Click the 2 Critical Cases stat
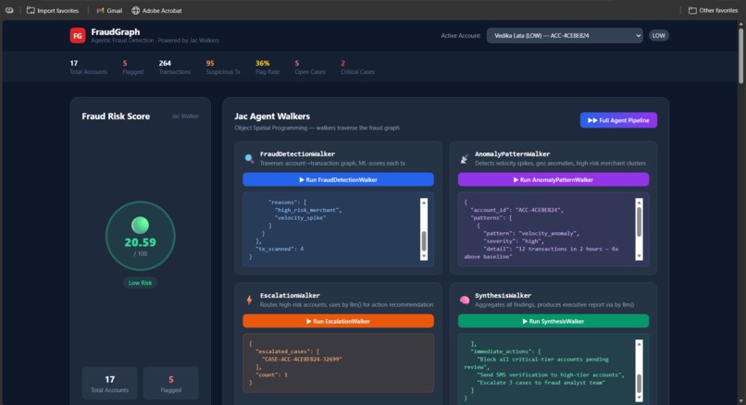Screen dimensions: 746x405 [x=357, y=67]
